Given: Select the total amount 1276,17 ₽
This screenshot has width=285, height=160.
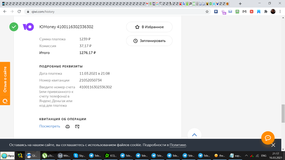Looking at the screenshot, I should coord(88,53).
